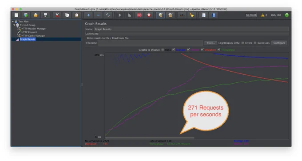Click the 100/100 active threads counter
302x161 pixels.
tap(276, 15)
